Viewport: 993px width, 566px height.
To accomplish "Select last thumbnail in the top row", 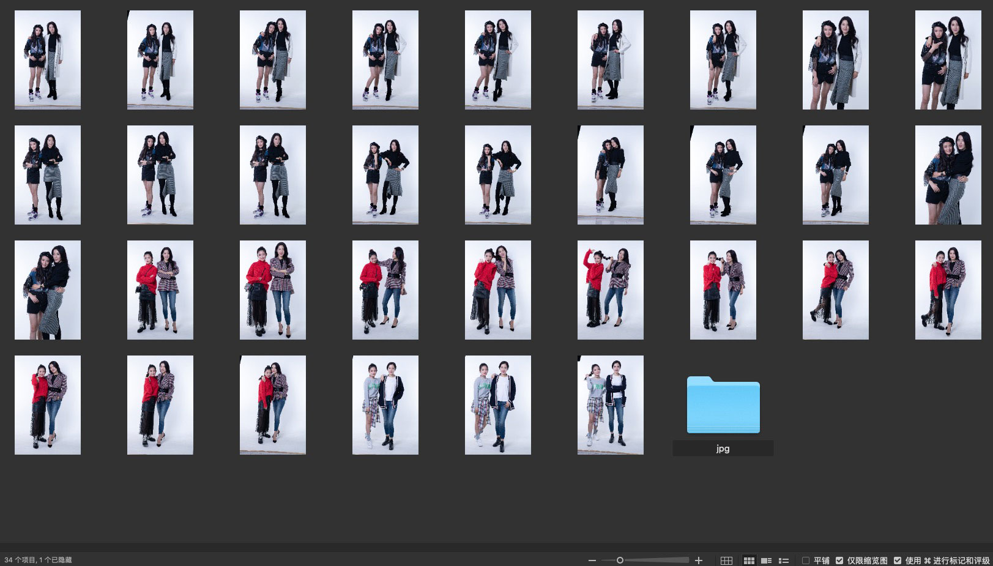I will 948,60.
